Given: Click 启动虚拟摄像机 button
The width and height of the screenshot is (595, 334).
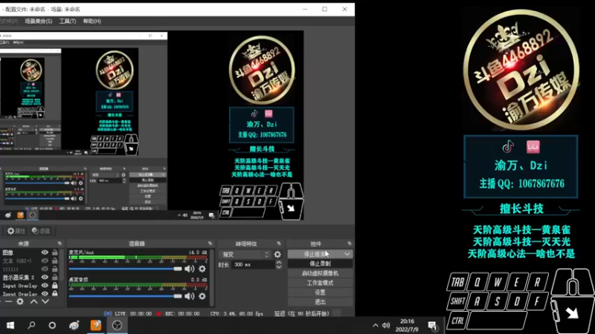Looking at the screenshot, I should coord(320,273).
